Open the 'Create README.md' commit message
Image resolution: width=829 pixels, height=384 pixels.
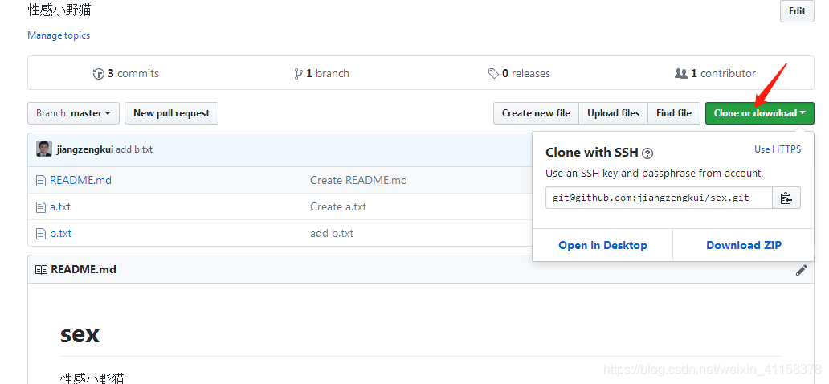point(358,181)
